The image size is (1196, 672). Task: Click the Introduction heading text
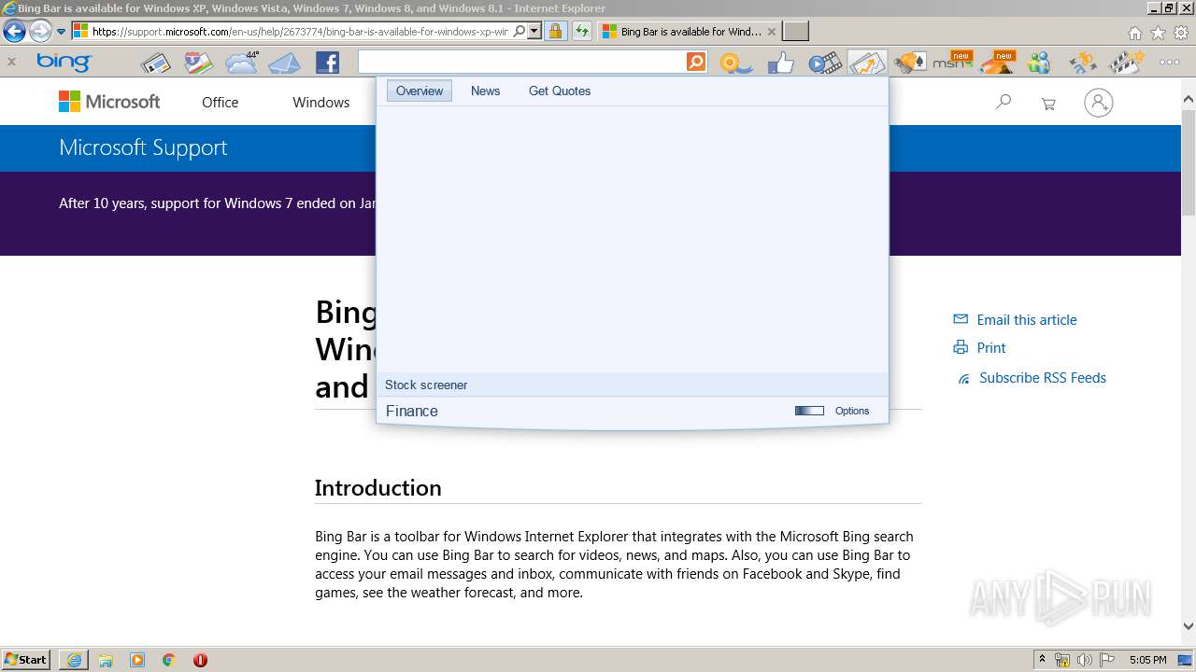point(377,488)
